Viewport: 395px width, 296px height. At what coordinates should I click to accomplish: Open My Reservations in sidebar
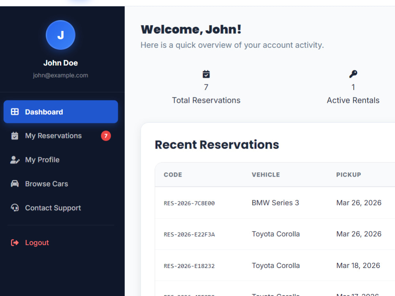(61, 136)
